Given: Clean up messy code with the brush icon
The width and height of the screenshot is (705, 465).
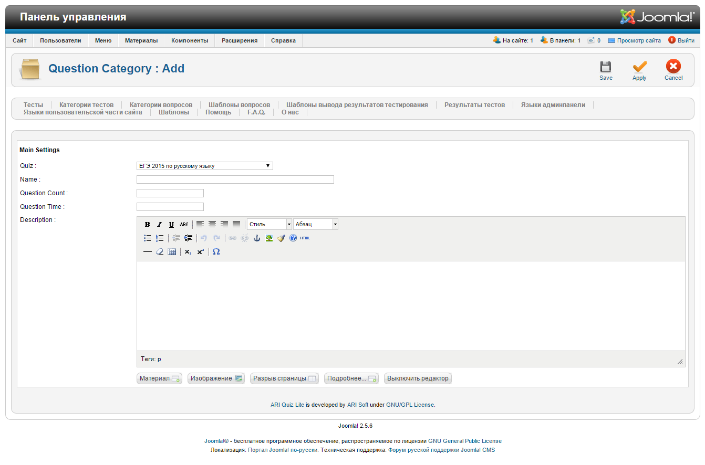Looking at the screenshot, I should tap(281, 238).
